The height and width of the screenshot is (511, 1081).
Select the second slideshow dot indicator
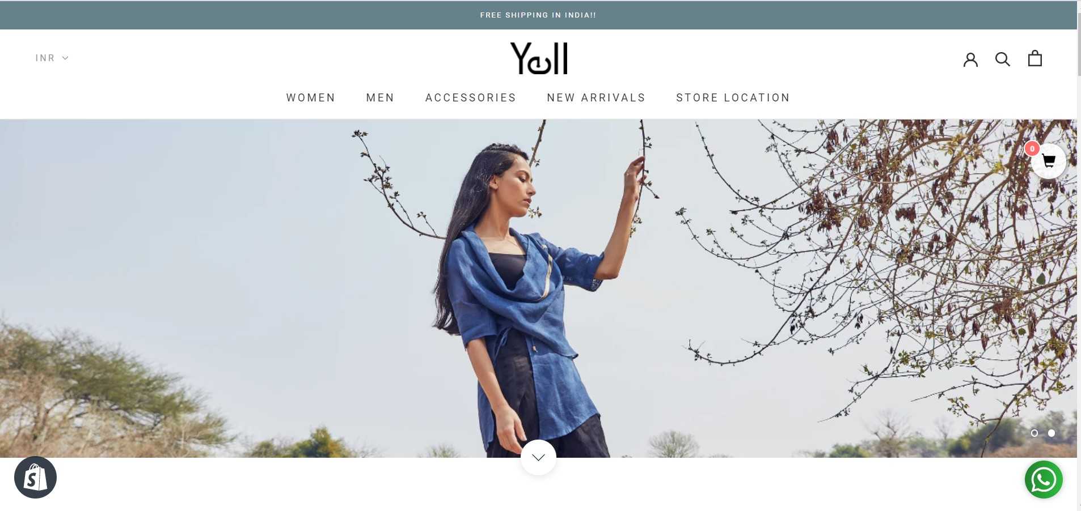(x=1052, y=433)
